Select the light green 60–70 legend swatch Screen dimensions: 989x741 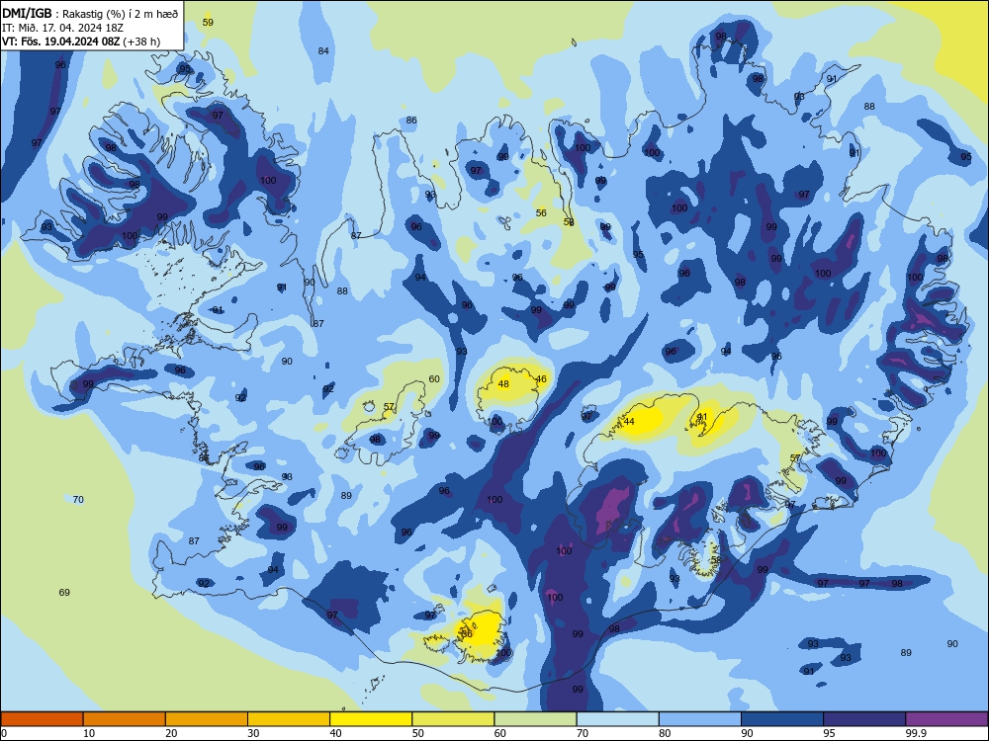click(535, 719)
